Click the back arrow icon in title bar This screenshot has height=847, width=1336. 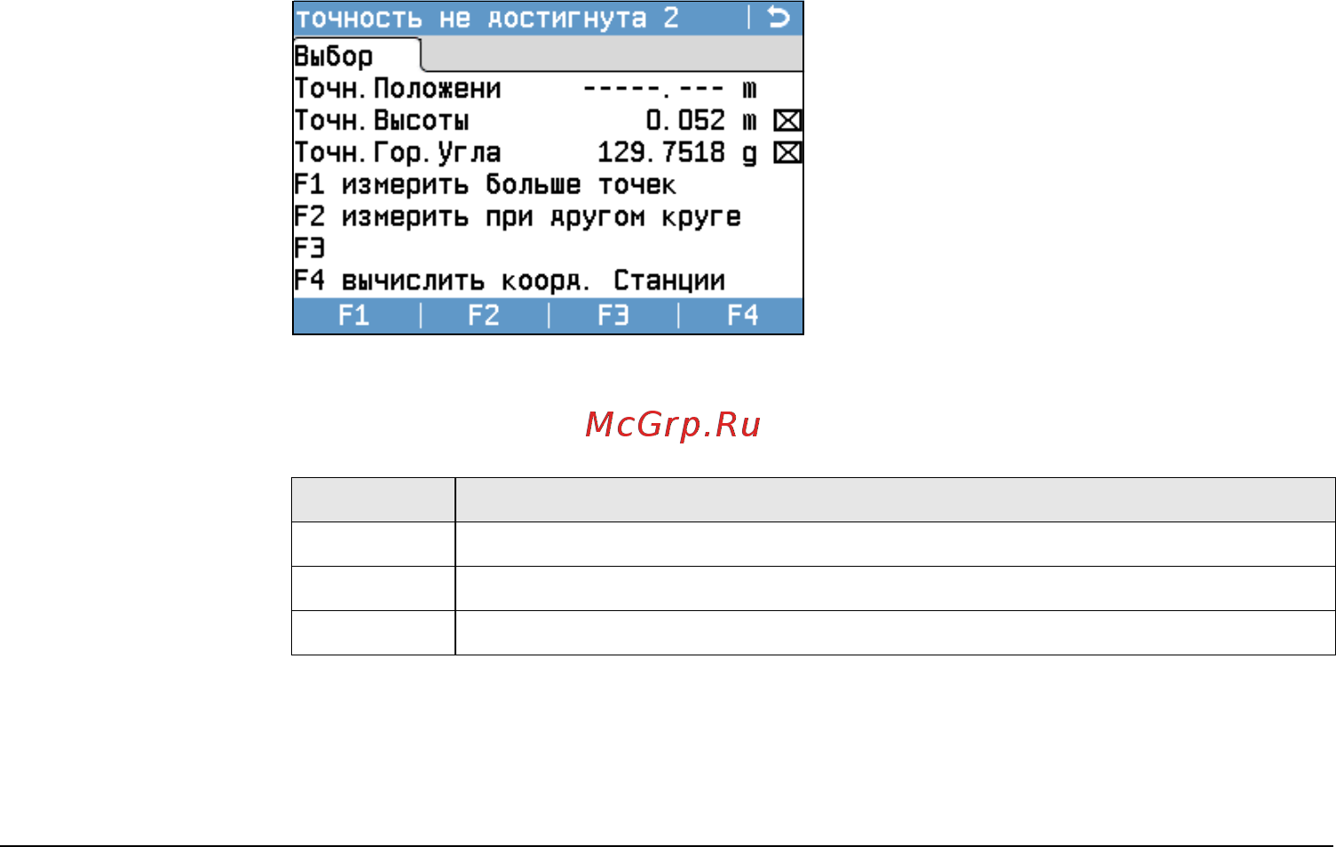(779, 18)
